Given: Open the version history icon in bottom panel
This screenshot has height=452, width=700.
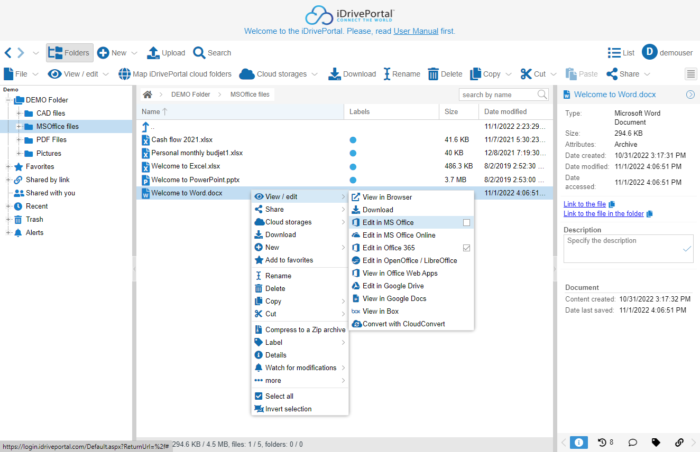Looking at the screenshot, I should pyautogui.click(x=602, y=442).
